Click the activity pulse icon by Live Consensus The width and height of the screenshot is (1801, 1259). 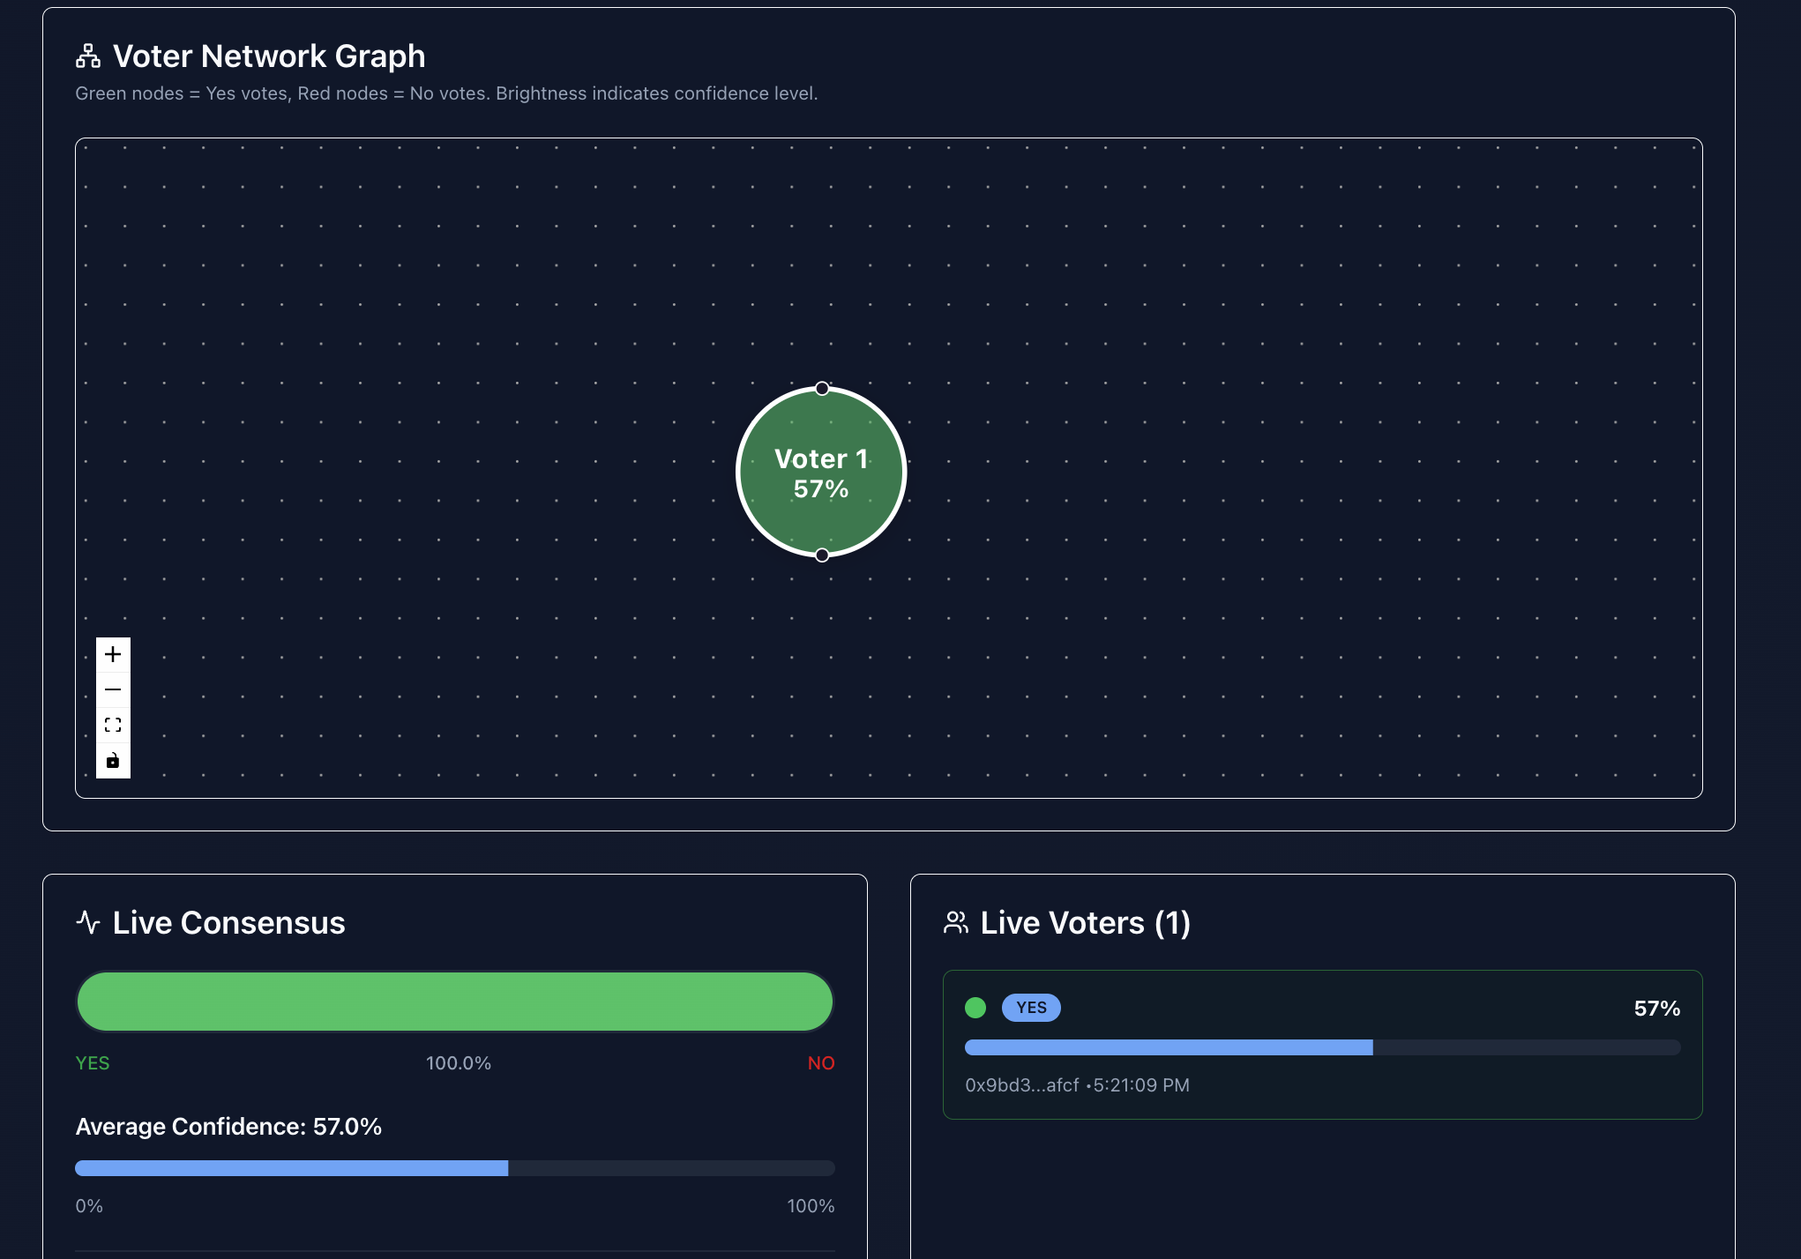click(x=88, y=922)
